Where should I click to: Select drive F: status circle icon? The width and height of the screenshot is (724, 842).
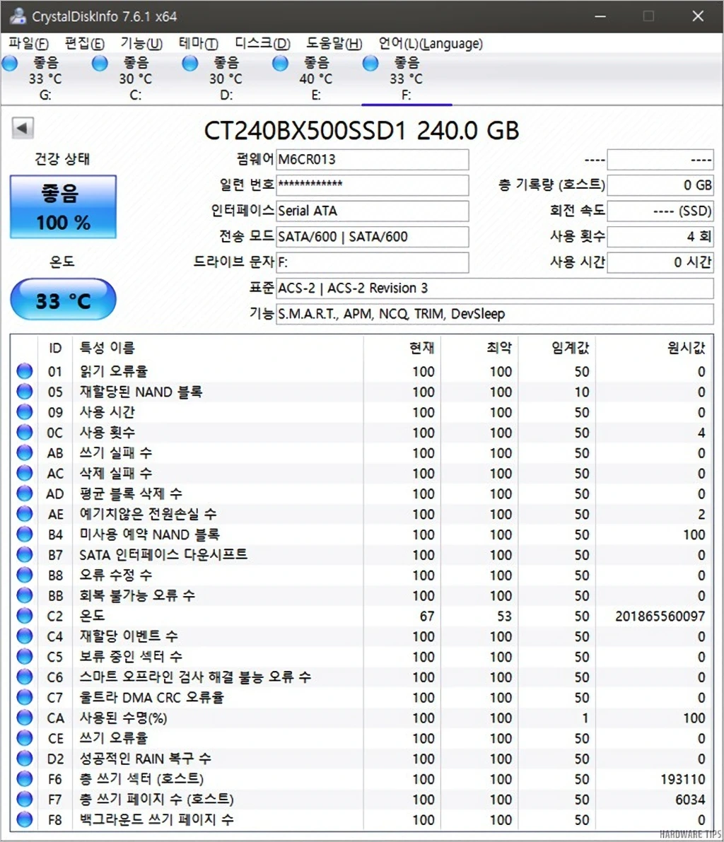tap(370, 64)
